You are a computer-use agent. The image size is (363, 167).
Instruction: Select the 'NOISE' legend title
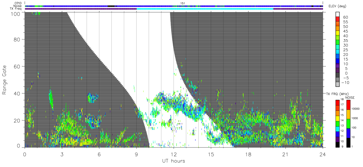coord(350,97)
